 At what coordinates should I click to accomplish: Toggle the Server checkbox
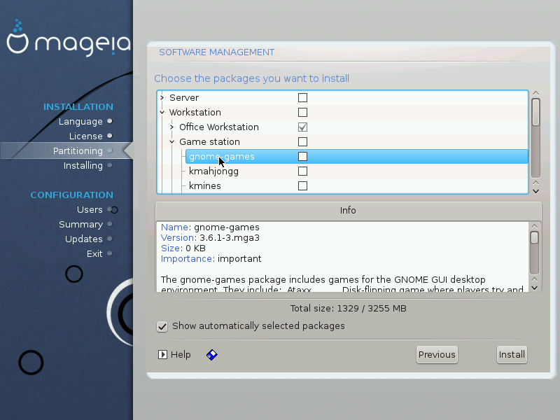coord(302,97)
